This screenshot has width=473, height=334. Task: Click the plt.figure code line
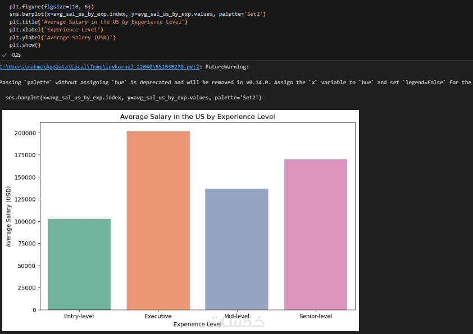tap(52, 6)
